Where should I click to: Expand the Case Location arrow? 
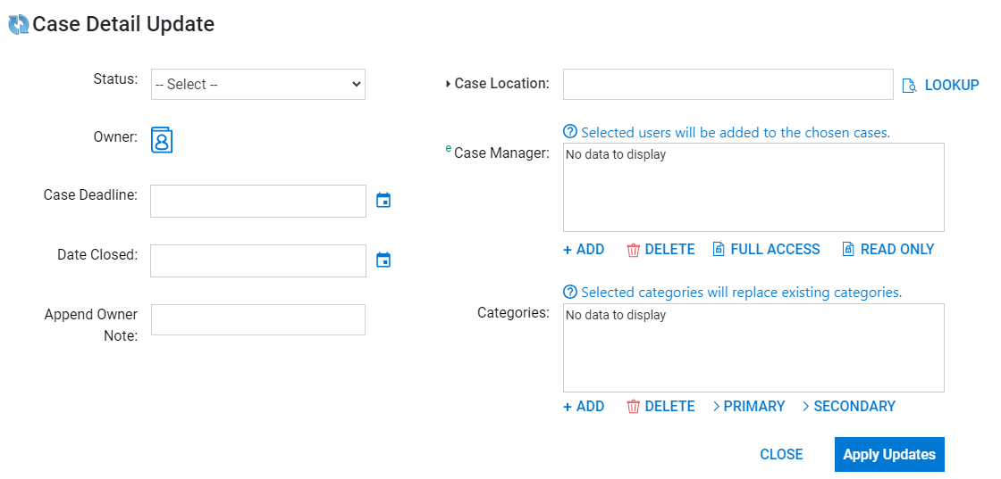point(448,84)
